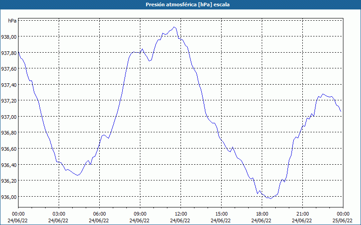Click the 03:00 time axis label
Viewport: 361px width, 225px height.
click(59, 214)
